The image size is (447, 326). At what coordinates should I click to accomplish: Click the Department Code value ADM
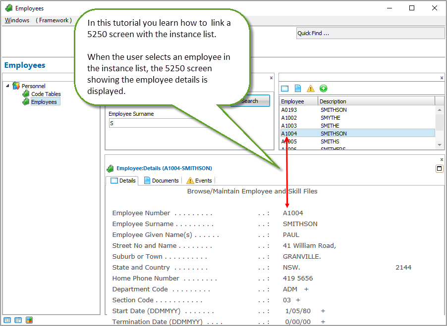(x=290, y=289)
